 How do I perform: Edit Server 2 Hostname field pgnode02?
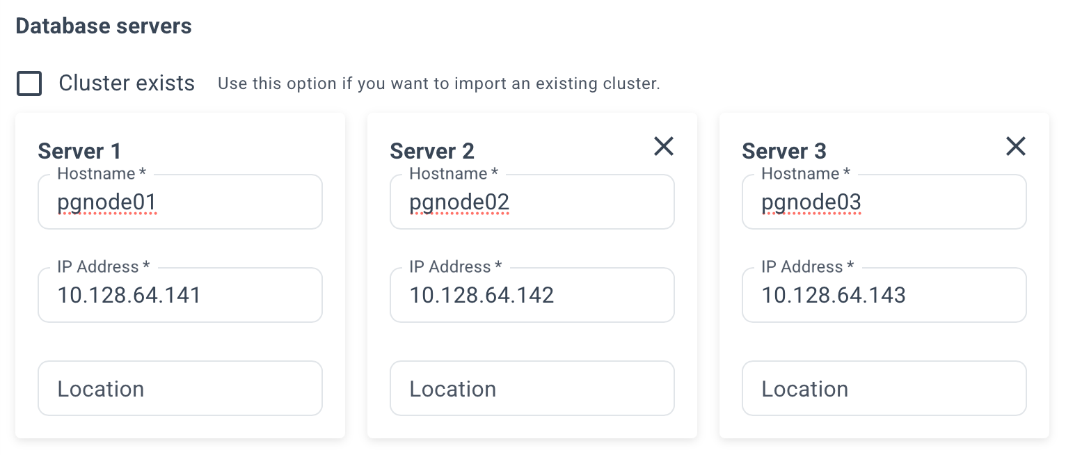coord(532,202)
